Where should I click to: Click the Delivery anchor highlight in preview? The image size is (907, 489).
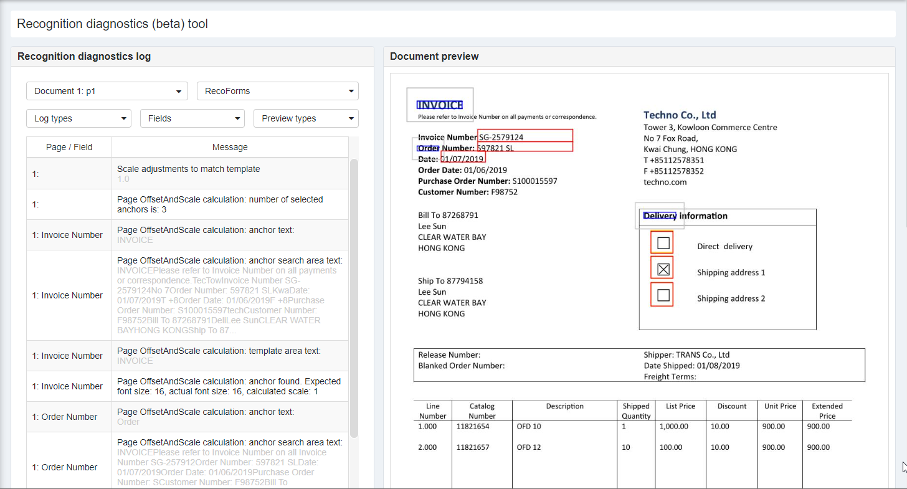[660, 216]
